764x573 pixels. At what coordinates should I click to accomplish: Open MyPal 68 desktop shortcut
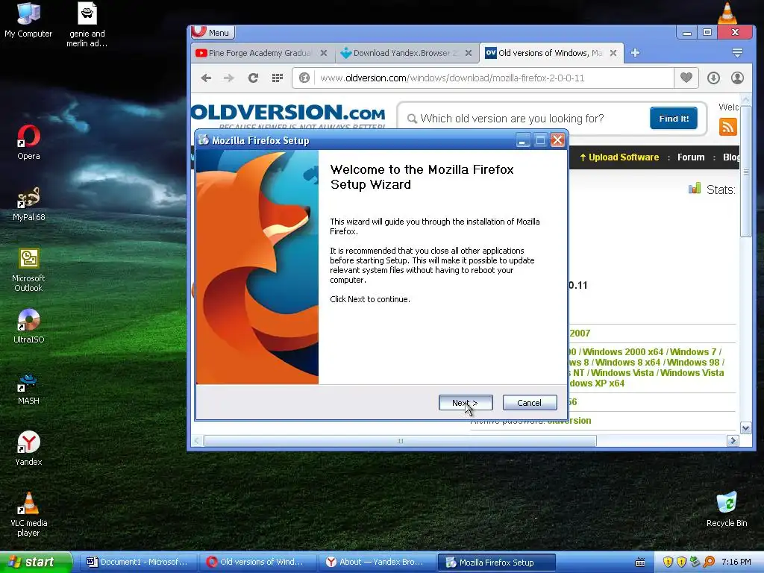[28, 204]
